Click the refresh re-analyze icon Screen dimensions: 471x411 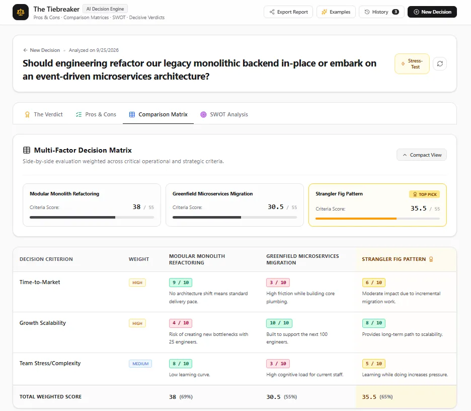click(440, 64)
